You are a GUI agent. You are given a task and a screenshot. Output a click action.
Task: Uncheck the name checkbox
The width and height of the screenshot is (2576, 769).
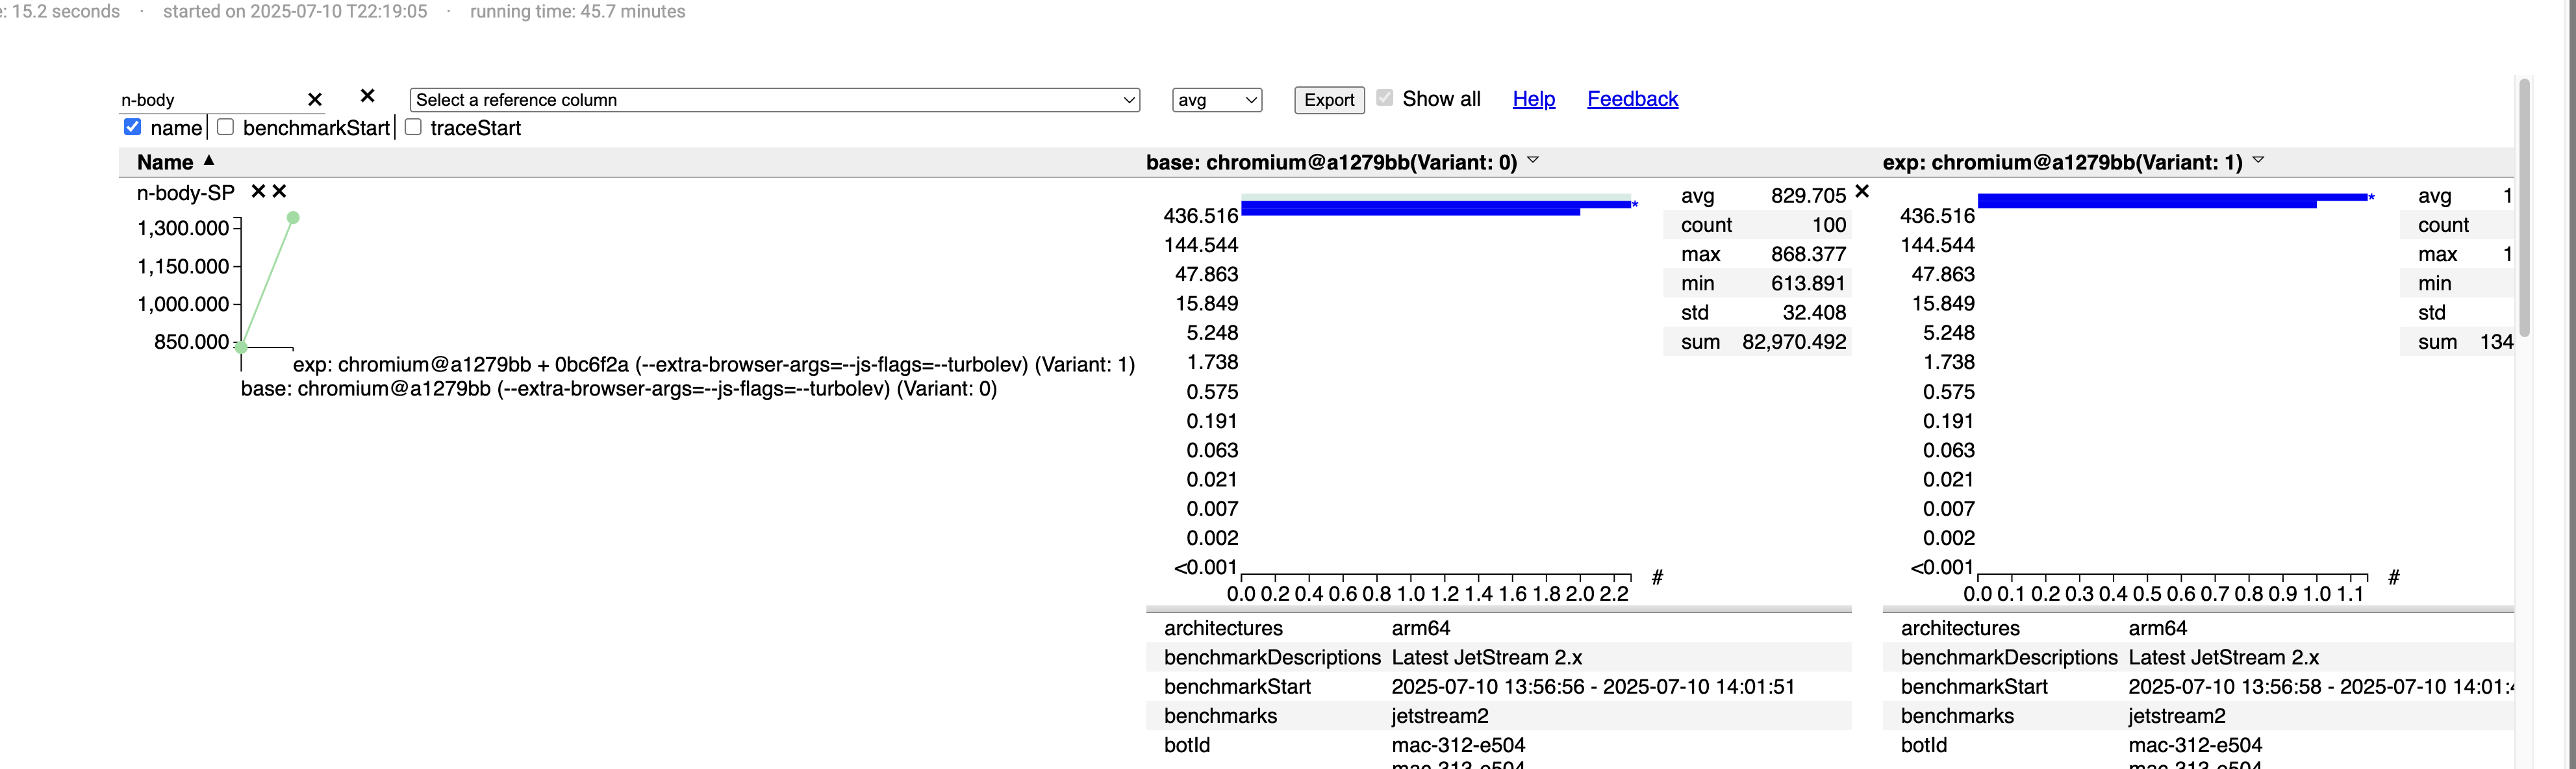[x=132, y=127]
